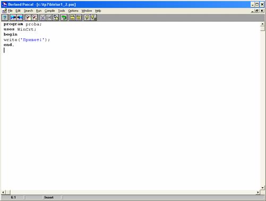Click the Cut scissors toolbar icon
Viewport: 266px width, 201px height.
(42, 18)
